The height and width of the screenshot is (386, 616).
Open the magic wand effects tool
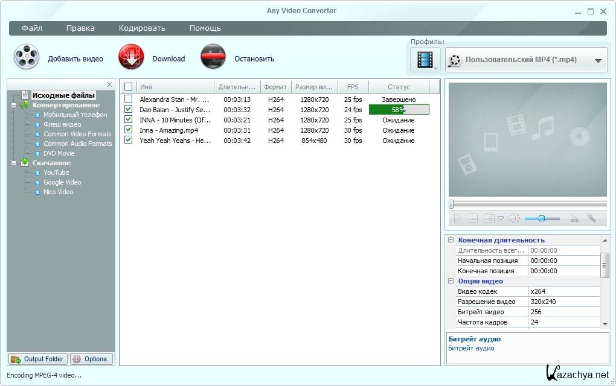(x=591, y=218)
